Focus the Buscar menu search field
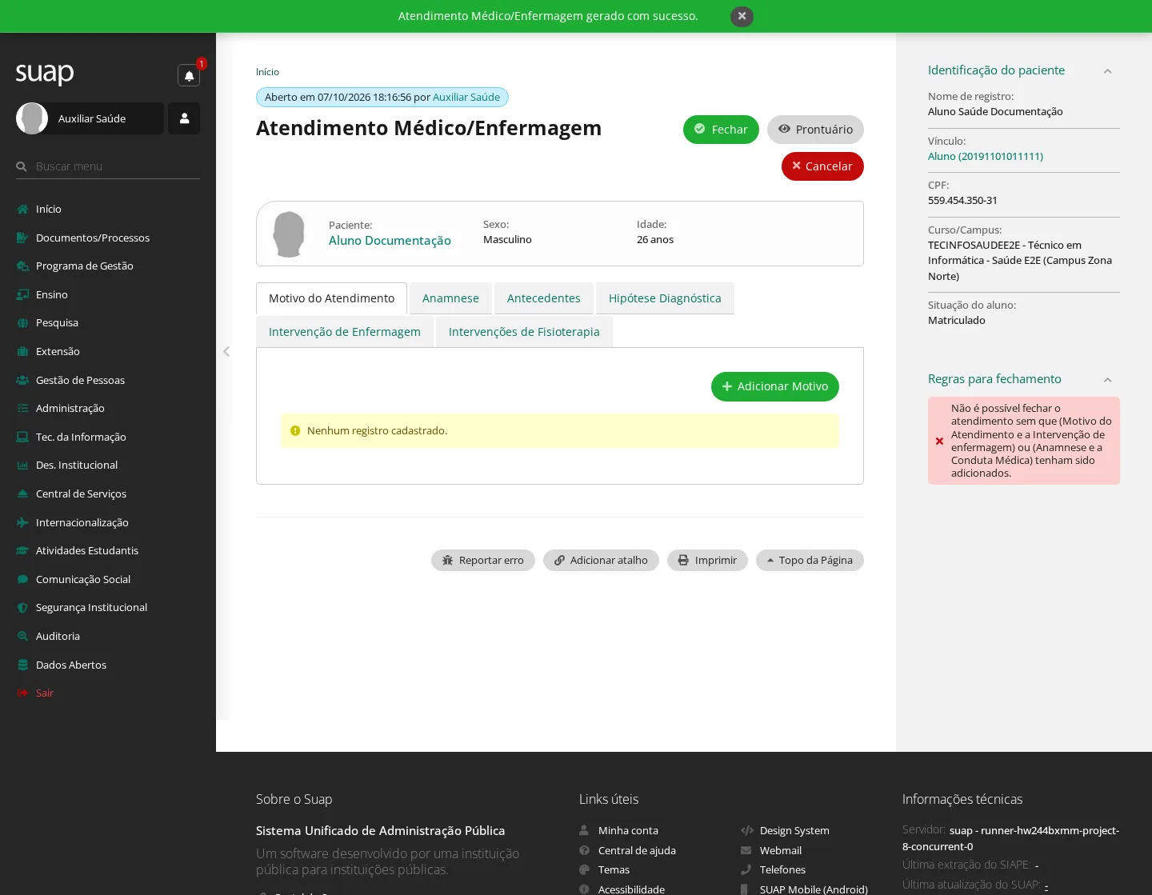This screenshot has width=1152, height=895. point(108,166)
